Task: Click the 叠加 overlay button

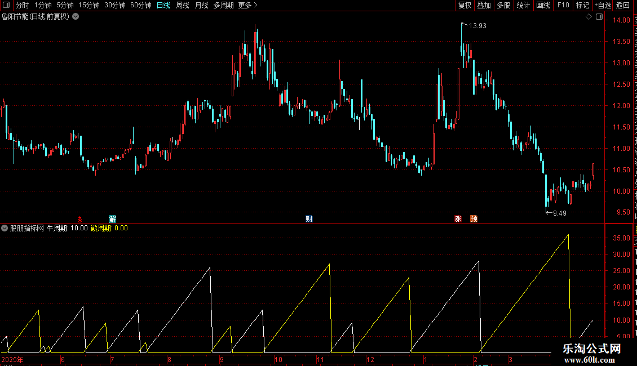Action: 484,5
